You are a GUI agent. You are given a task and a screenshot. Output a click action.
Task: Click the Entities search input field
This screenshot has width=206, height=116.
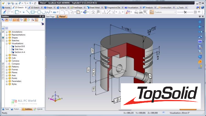pyautogui.click(x=21, y=24)
